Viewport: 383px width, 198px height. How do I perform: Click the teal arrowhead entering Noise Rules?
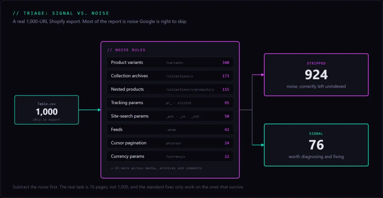pyautogui.click(x=99, y=110)
